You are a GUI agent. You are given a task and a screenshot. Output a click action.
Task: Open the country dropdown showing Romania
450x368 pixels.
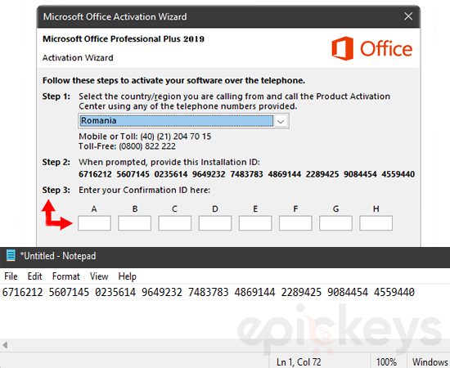281,121
